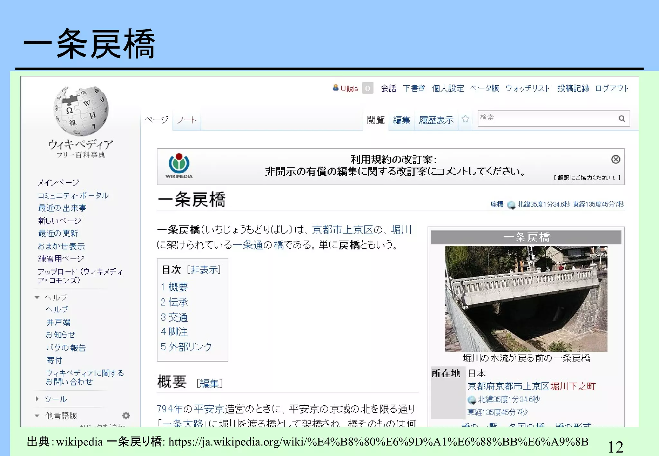Close the Wikimedia terms banner
This screenshot has height=456, width=659.
pos(616,159)
